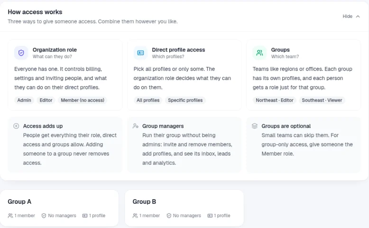Click the shield icon beside Organization role
This screenshot has height=228, width=369.
pyautogui.click(x=21, y=53)
